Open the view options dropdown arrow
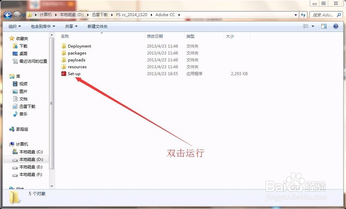The height and width of the screenshot is (209, 346). (x=313, y=26)
